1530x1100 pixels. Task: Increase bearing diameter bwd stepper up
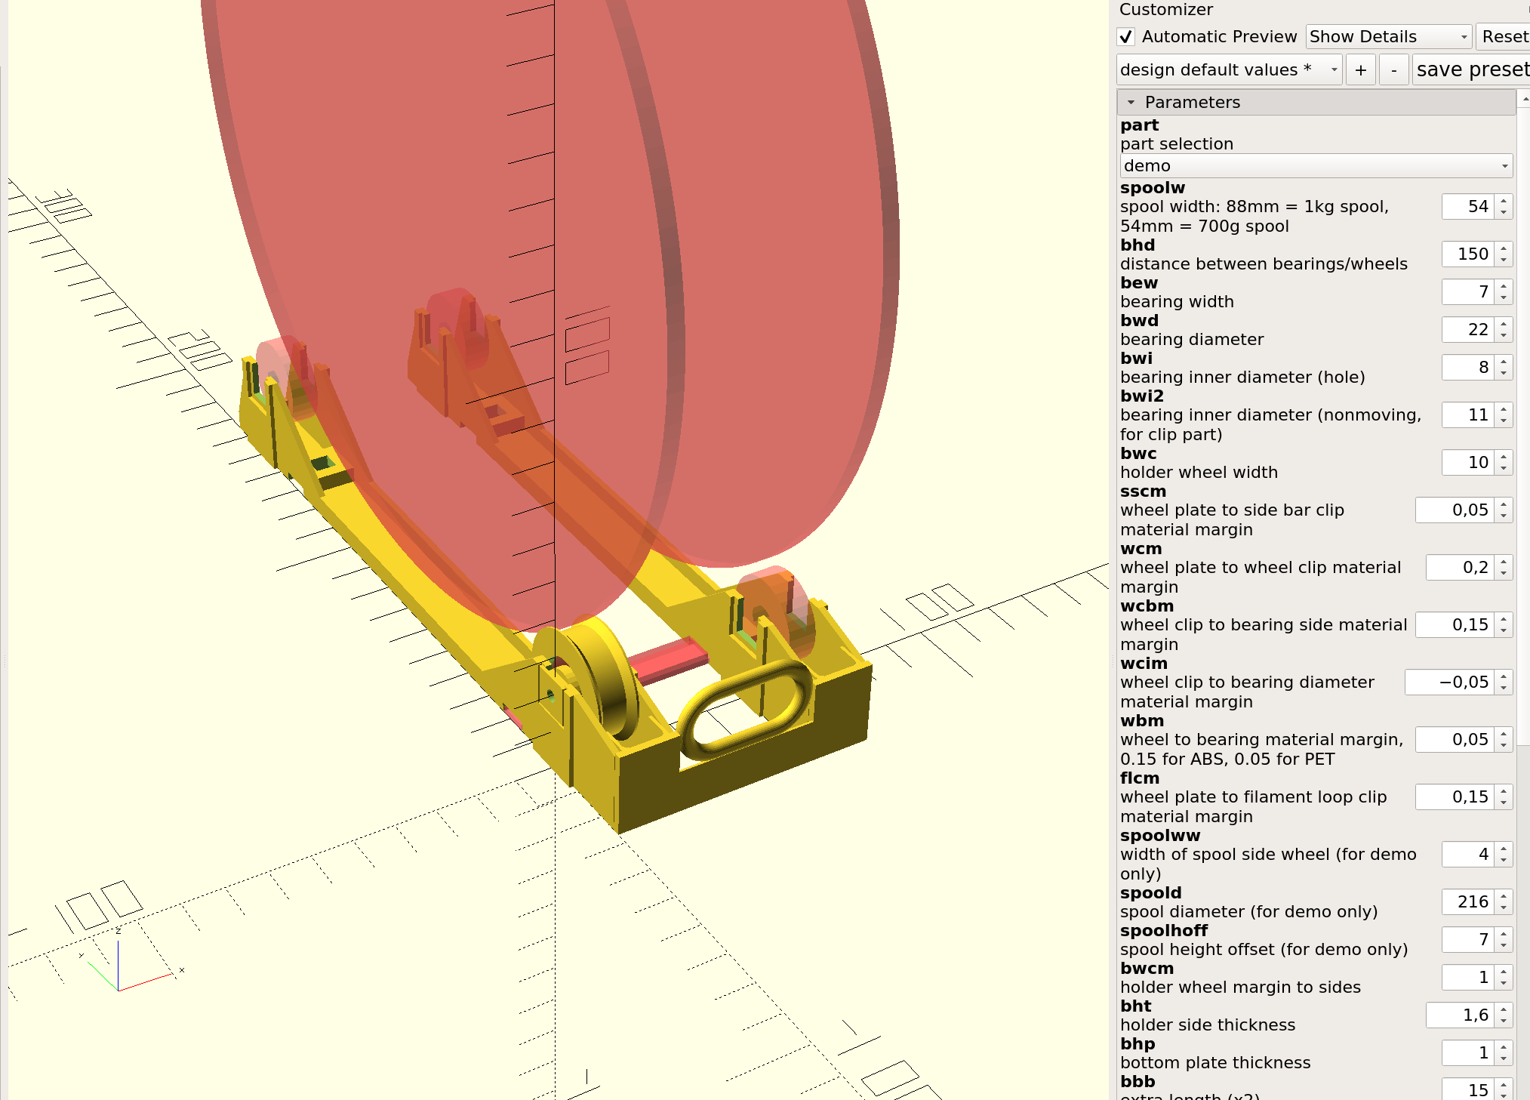click(x=1504, y=324)
